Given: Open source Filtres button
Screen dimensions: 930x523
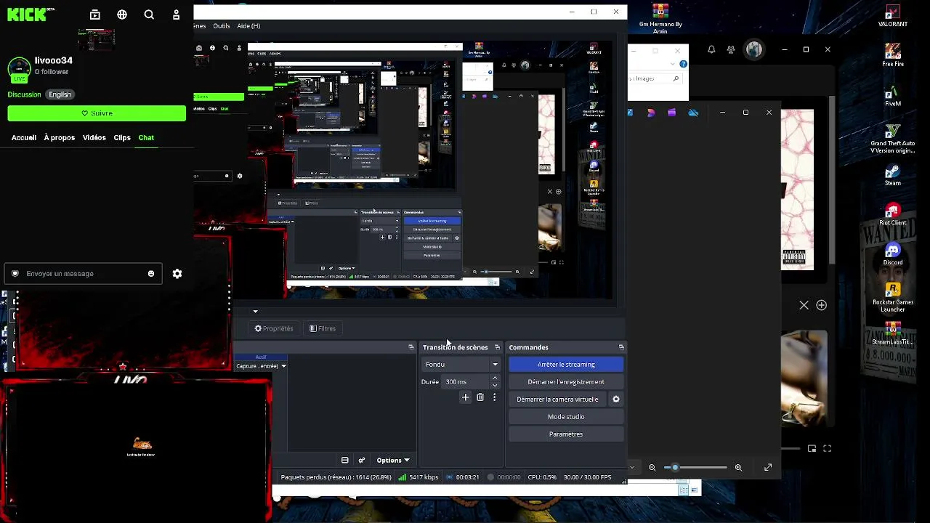Looking at the screenshot, I should click(x=323, y=328).
